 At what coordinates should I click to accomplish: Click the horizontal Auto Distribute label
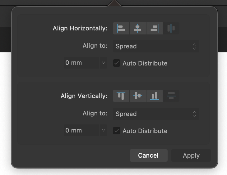pos(145,63)
